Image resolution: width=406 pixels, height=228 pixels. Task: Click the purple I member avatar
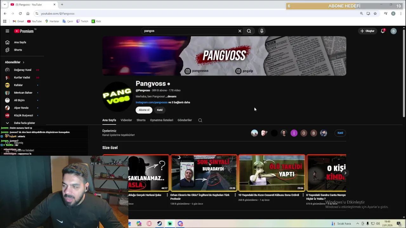click(294, 133)
